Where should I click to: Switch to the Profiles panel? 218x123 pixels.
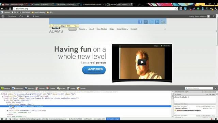(61, 88)
